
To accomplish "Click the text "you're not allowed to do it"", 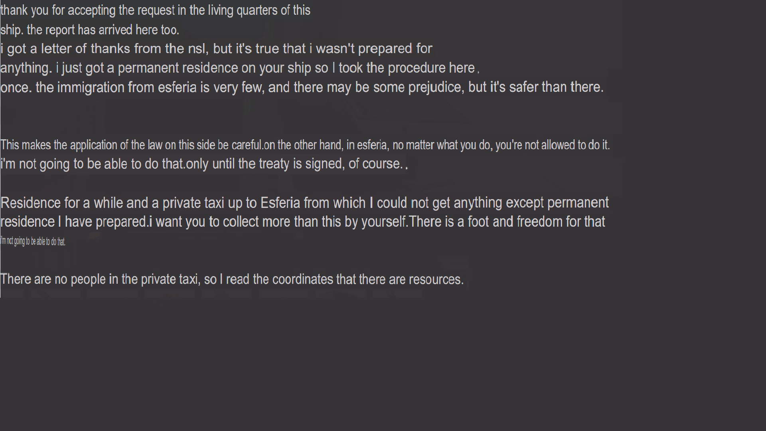I will coord(552,145).
